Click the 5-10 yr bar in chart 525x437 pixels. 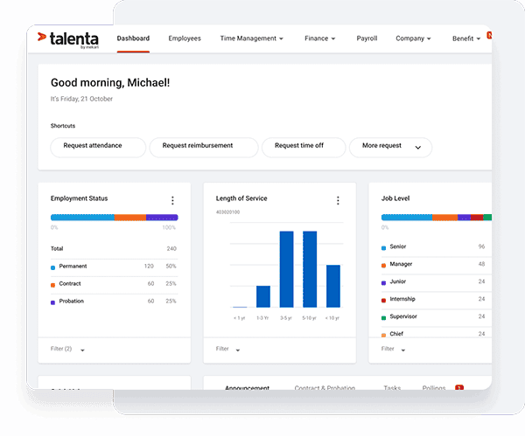(x=310, y=269)
